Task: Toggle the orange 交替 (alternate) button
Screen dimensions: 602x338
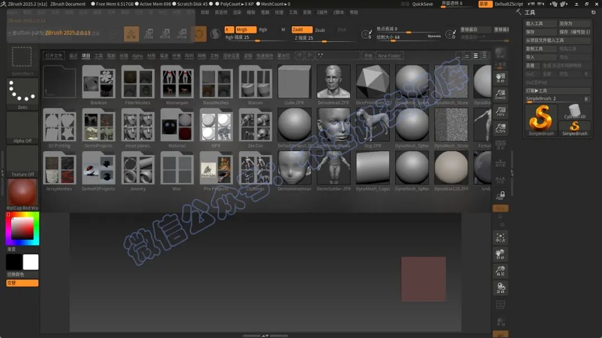Action: (x=22, y=283)
